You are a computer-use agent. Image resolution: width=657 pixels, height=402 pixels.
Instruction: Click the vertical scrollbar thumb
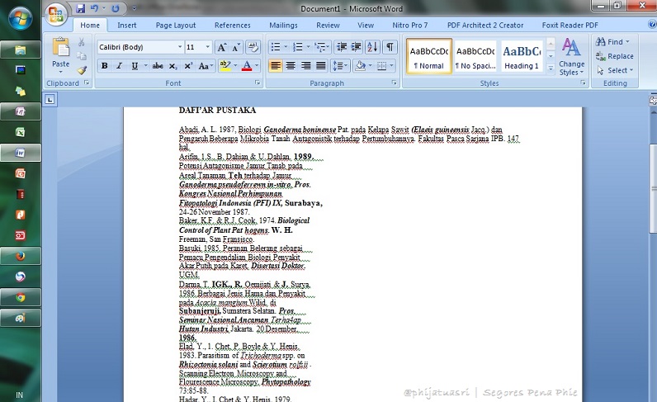653,188
